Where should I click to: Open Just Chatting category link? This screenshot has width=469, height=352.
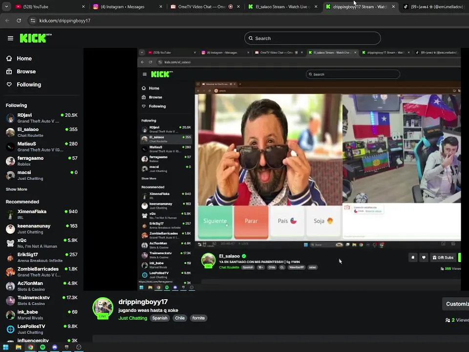pos(133,318)
